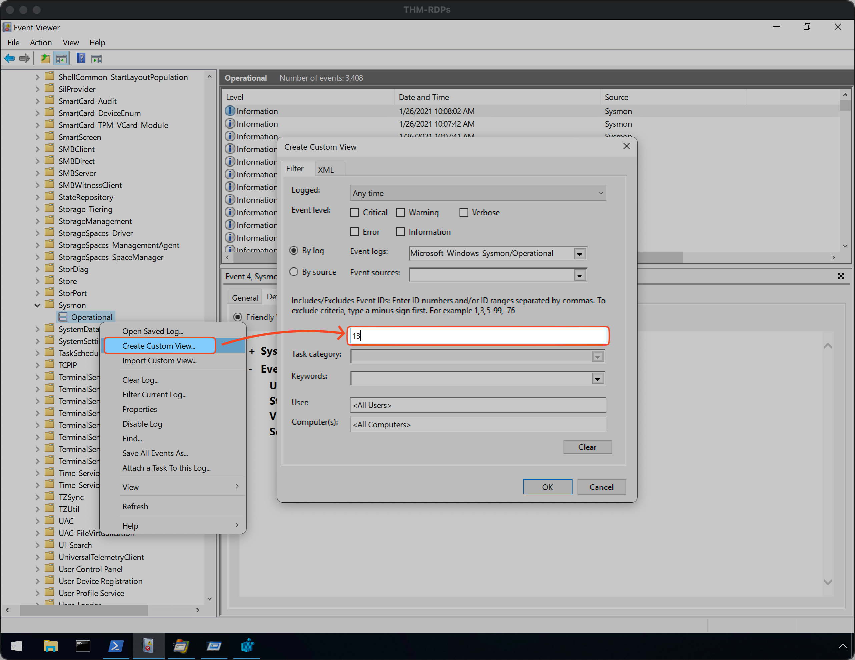855x660 pixels.
Task: Click Cancel in Create Custom View dialog
Action: tap(601, 487)
